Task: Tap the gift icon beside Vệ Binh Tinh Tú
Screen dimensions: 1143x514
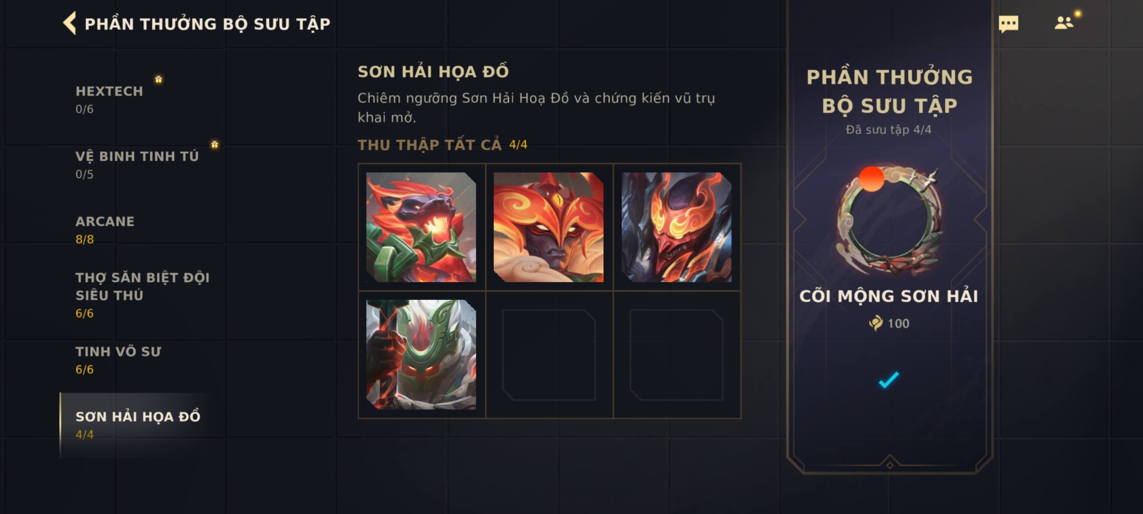Action: (x=215, y=144)
